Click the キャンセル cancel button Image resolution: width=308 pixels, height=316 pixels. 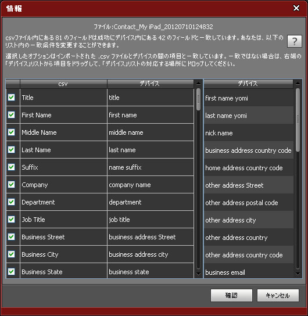(x=278, y=296)
